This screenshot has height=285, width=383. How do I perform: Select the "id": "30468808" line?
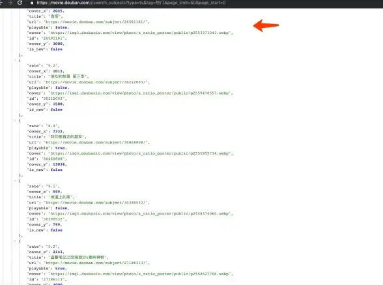(47, 159)
